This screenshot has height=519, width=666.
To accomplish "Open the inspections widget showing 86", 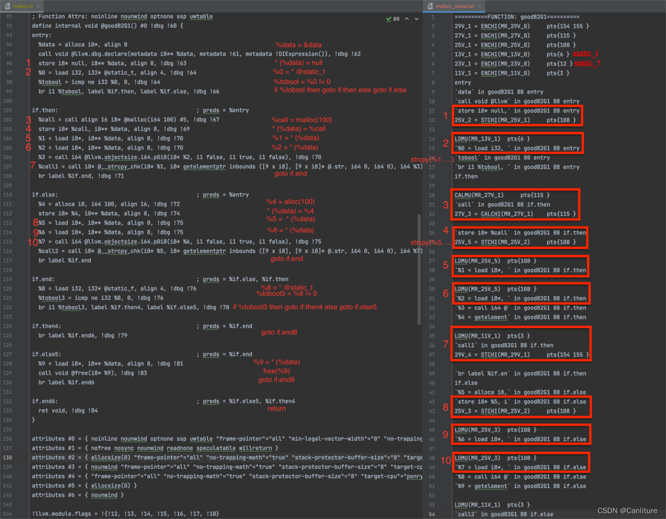I will point(393,19).
